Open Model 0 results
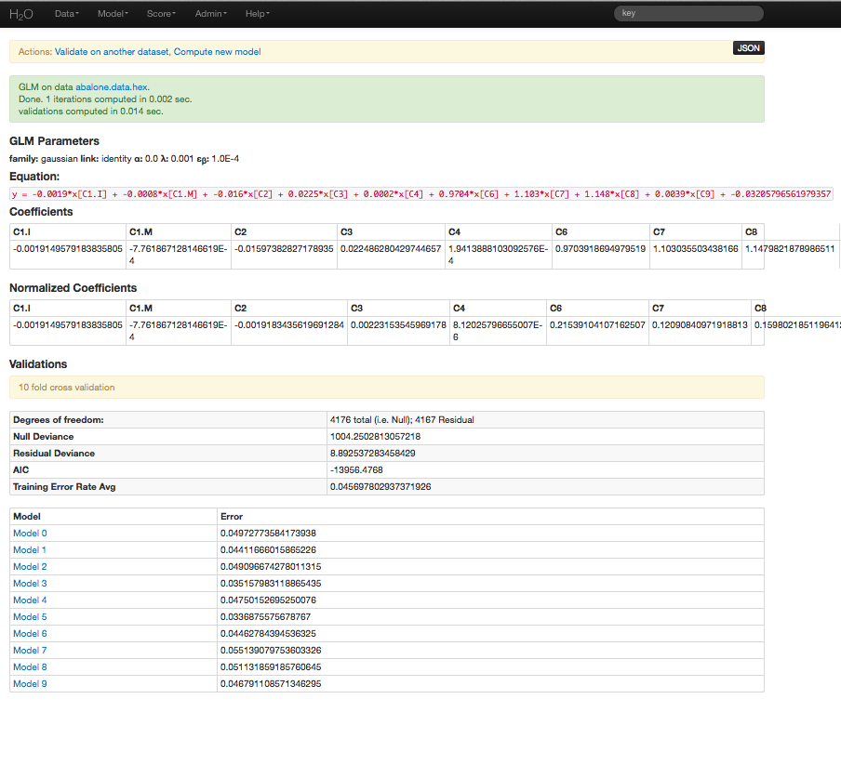841x765 pixels. point(29,533)
